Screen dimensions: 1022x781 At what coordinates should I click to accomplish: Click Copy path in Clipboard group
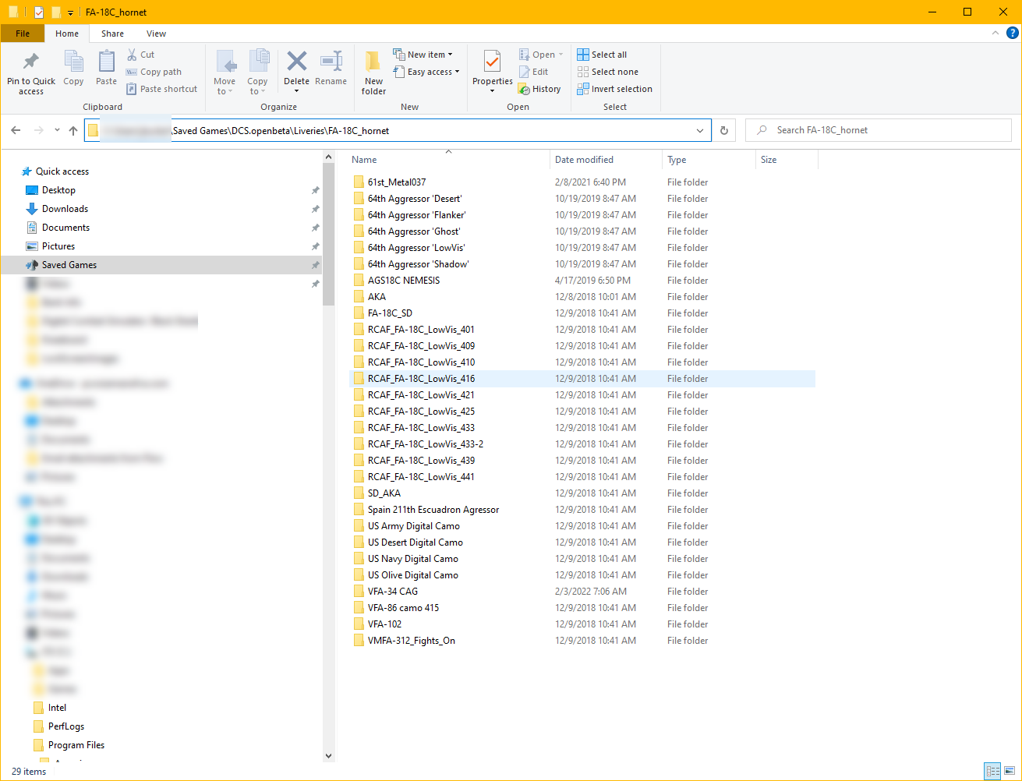[x=154, y=72]
